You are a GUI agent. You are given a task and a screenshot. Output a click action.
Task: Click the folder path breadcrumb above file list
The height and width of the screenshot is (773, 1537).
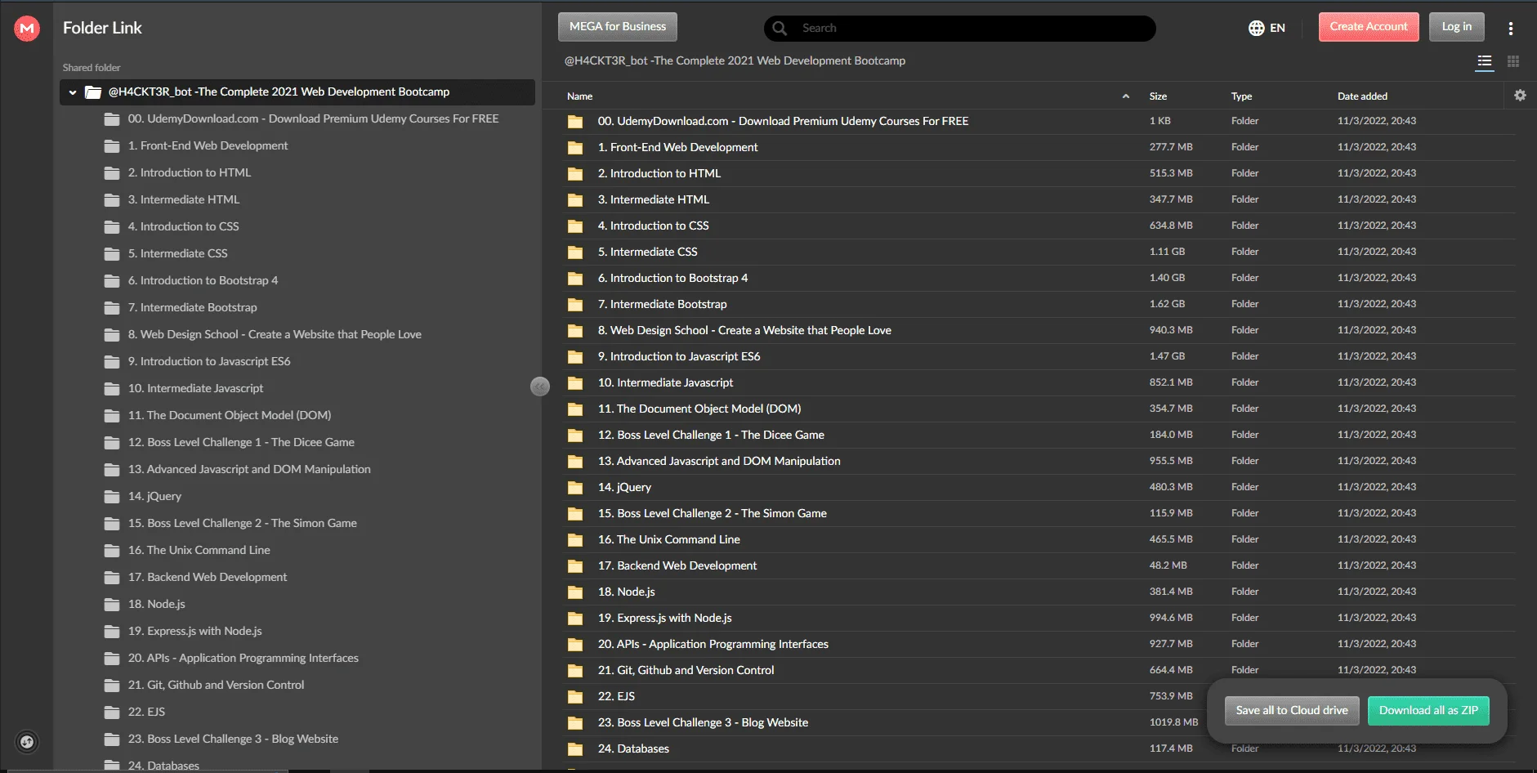point(735,61)
